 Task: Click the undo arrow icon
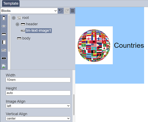click(x=61, y=11)
